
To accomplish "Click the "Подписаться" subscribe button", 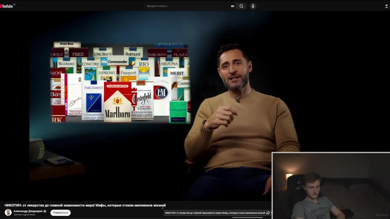I will tap(60, 213).
